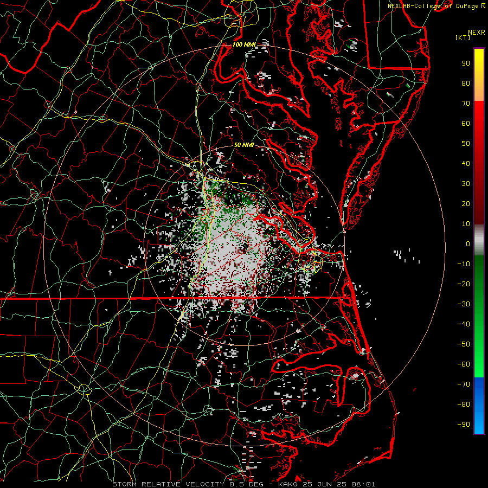Image resolution: width=488 pixels, height=488 pixels.
Task: Click the 10 value on velocity scale
Action: tap(466, 224)
